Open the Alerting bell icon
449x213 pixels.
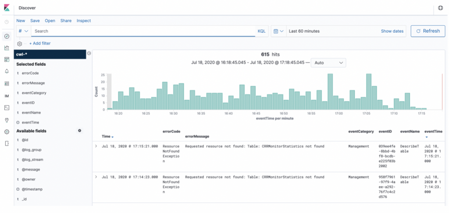coord(7,71)
